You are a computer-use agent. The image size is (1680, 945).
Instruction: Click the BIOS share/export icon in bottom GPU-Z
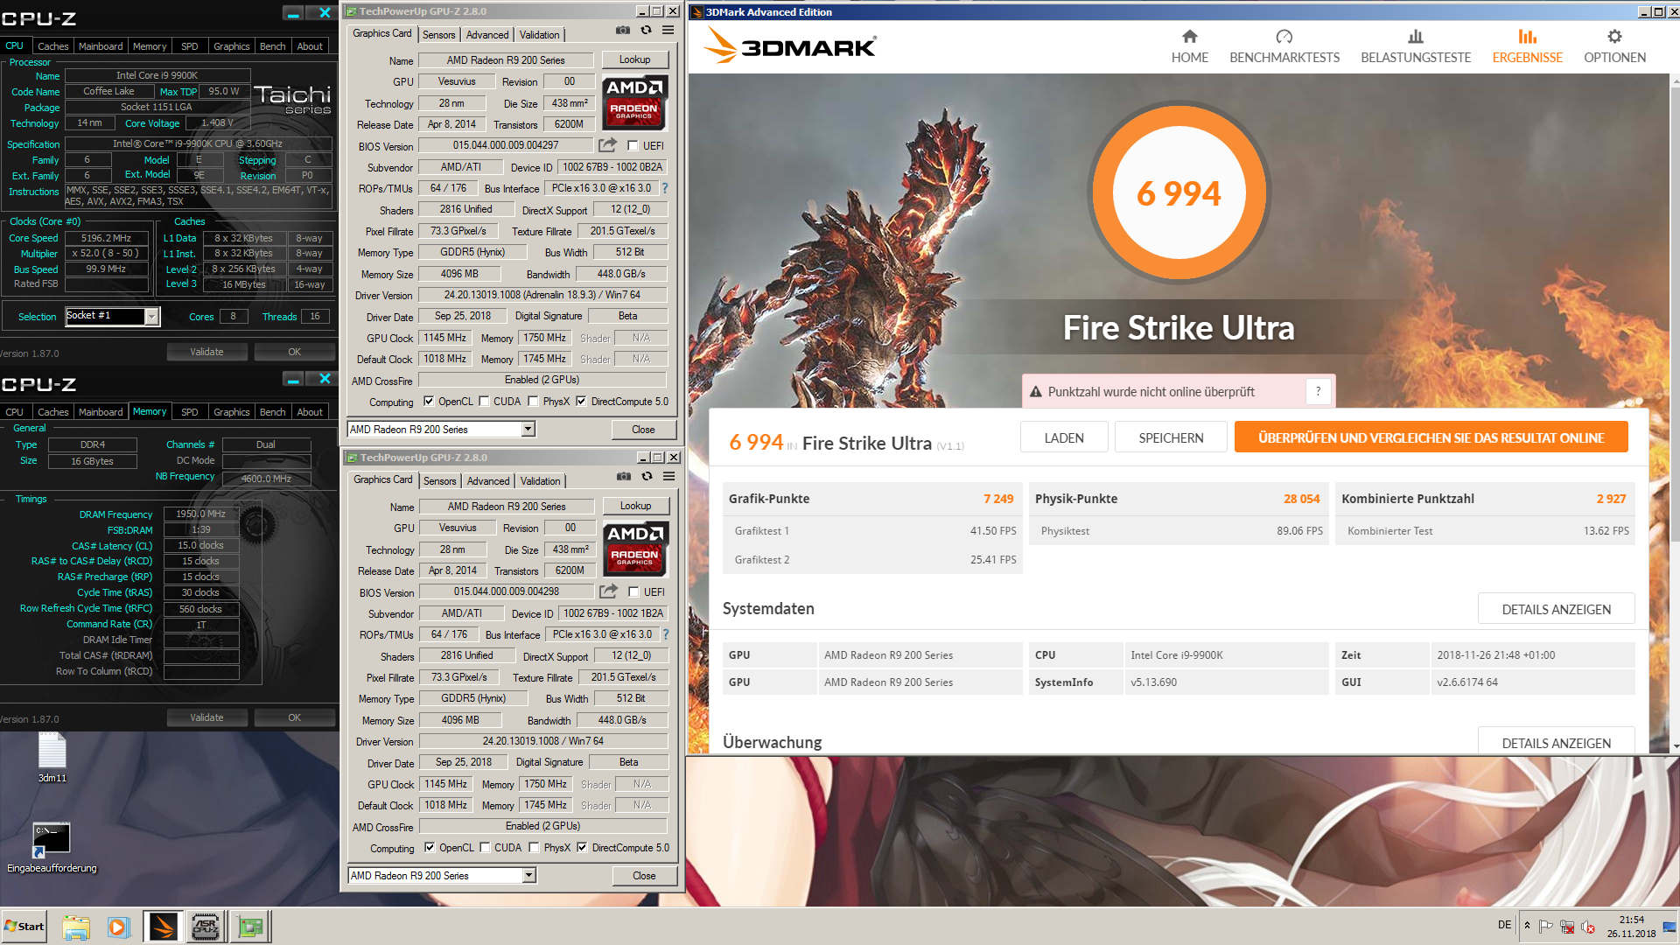click(608, 591)
